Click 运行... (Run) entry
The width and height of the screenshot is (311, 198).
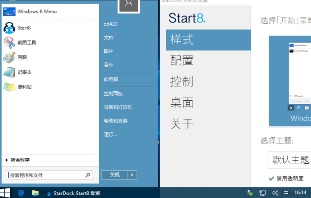click(110, 135)
